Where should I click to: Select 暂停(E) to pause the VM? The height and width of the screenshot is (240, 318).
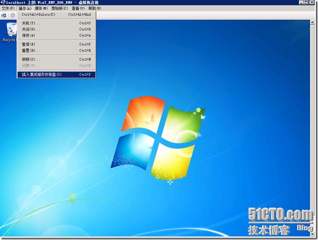pyautogui.click(x=56, y=44)
